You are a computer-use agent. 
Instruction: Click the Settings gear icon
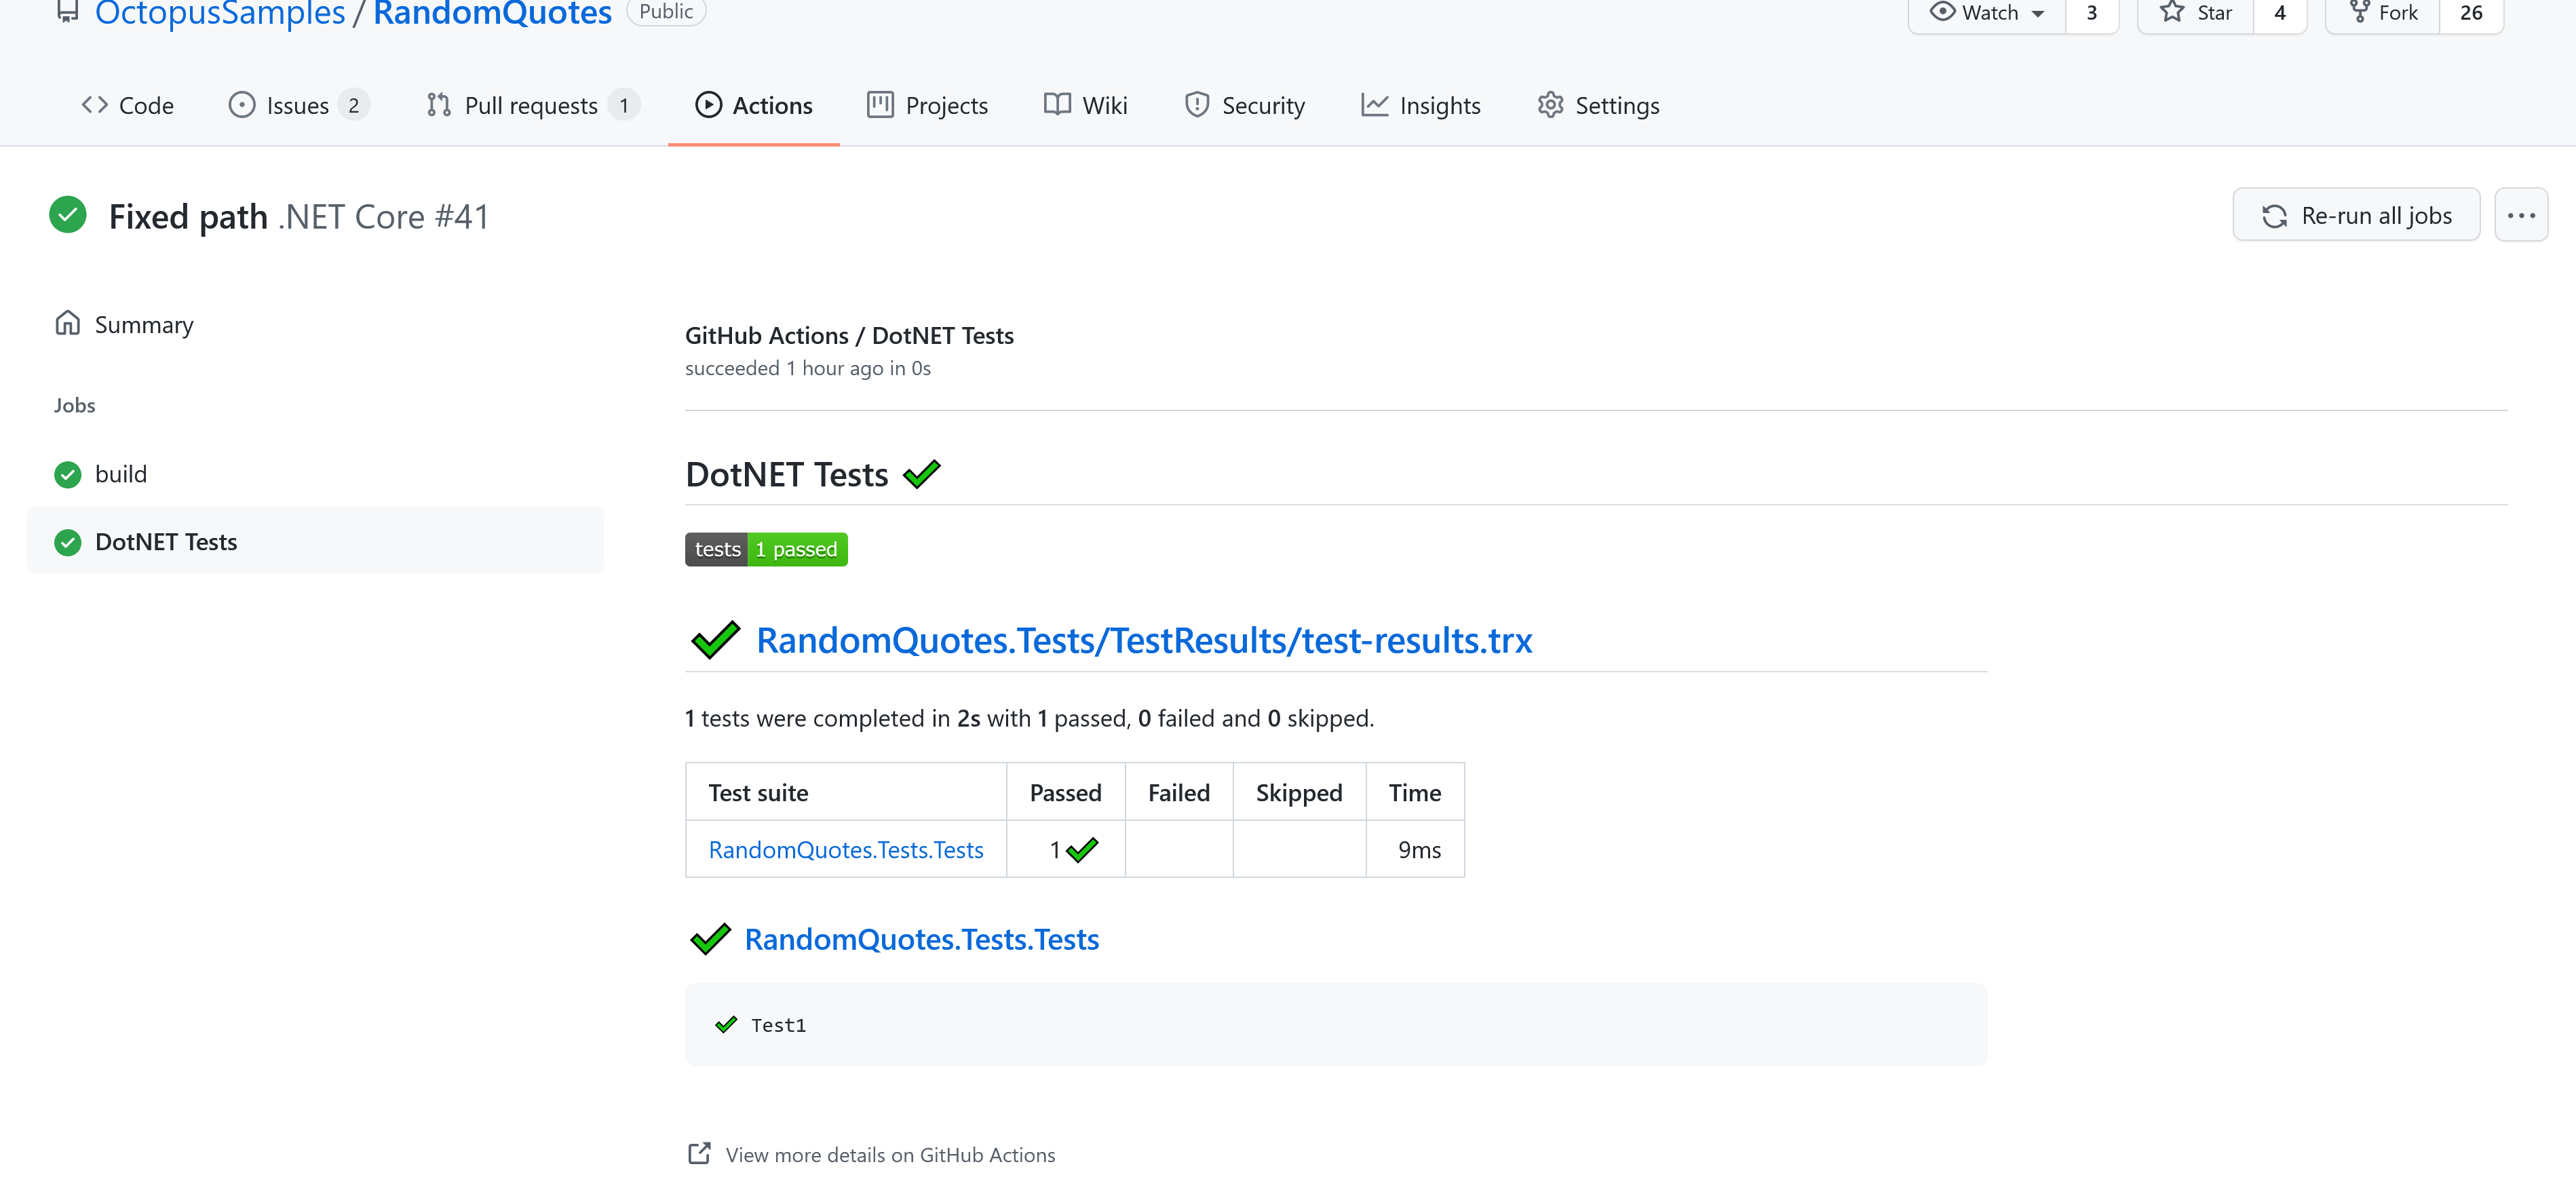[x=1550, y=104]
